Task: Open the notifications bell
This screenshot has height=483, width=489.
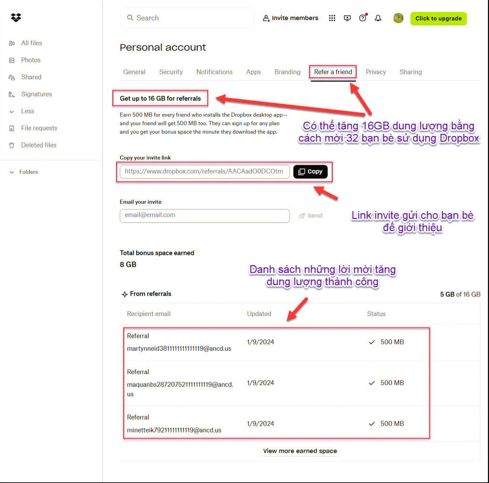Action: pyautogui.click(x=378, y=18)
